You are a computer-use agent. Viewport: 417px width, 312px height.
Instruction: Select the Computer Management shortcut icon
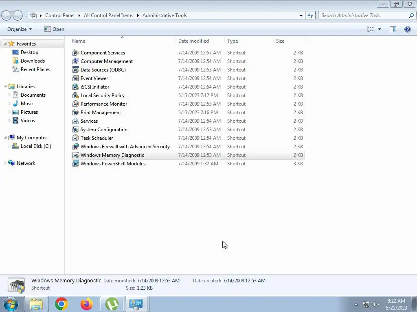click(x=75, y=61)
